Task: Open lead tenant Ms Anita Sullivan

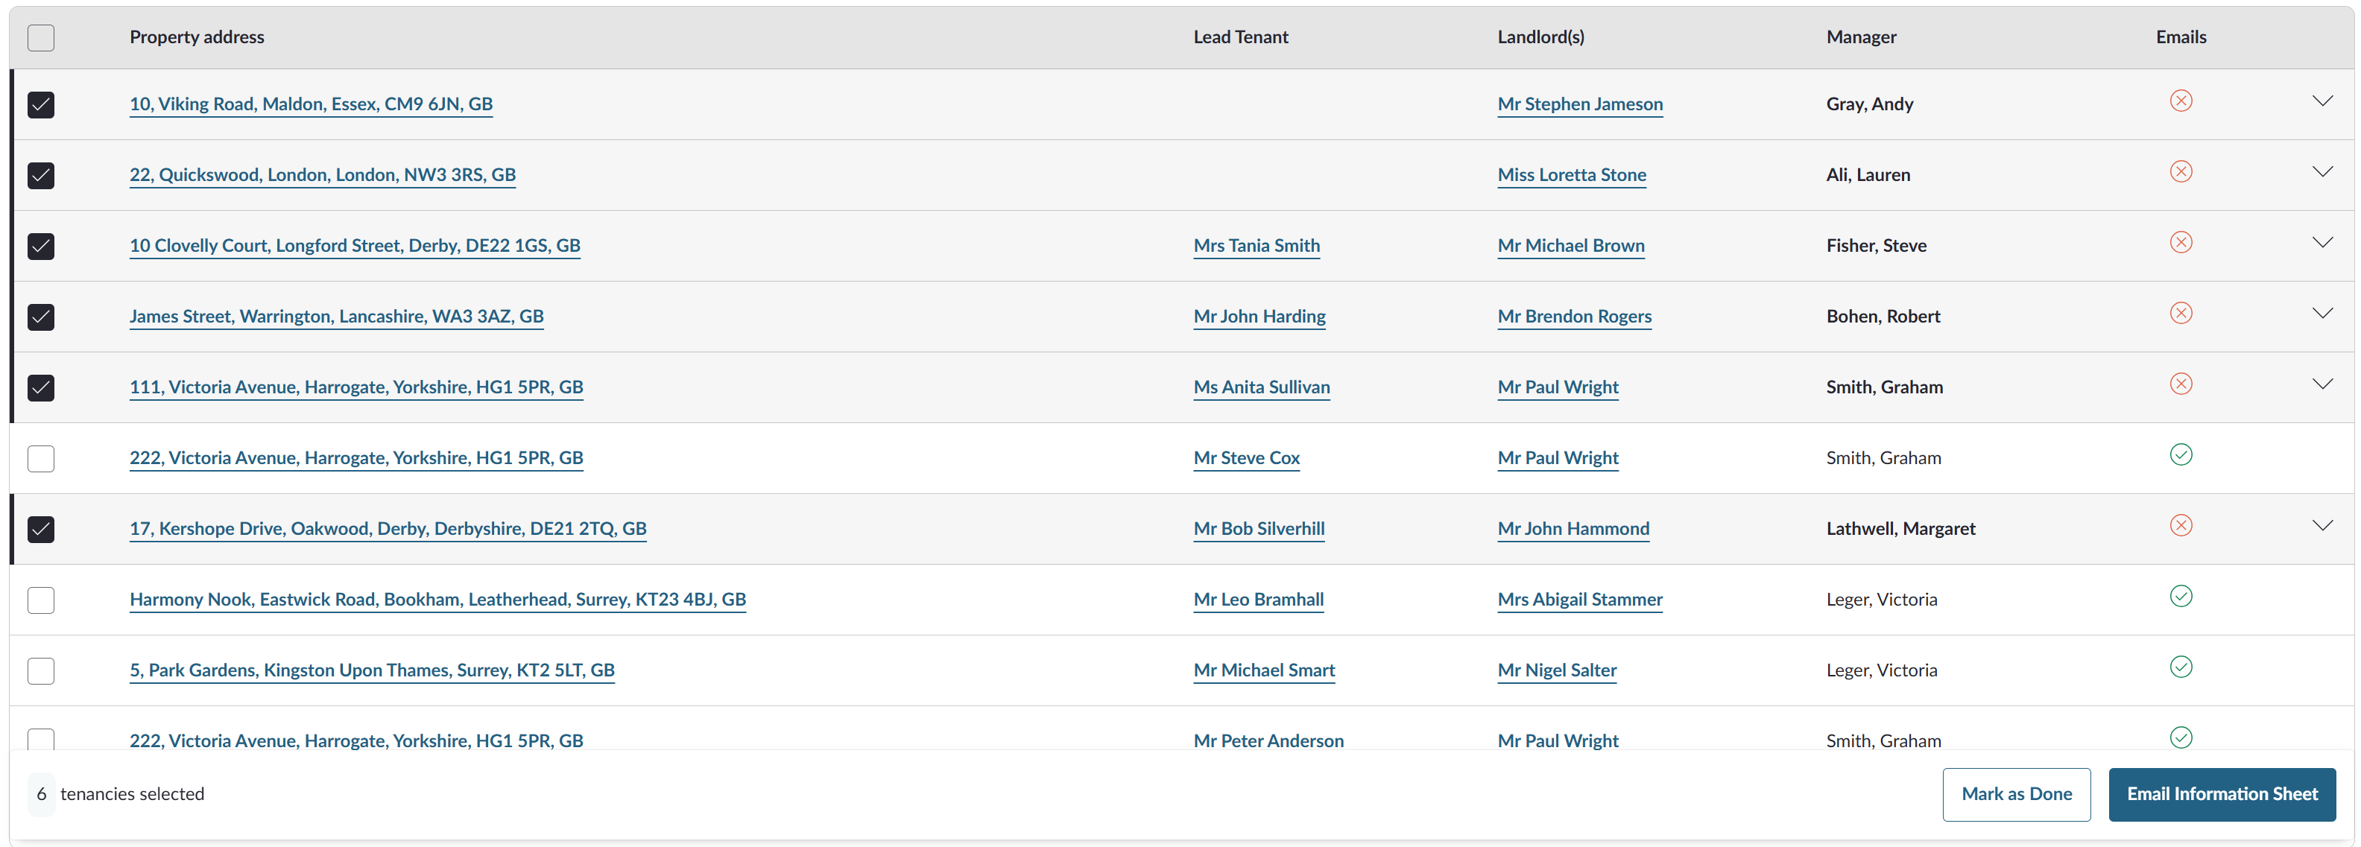Action: click(x=1260, y=387)
